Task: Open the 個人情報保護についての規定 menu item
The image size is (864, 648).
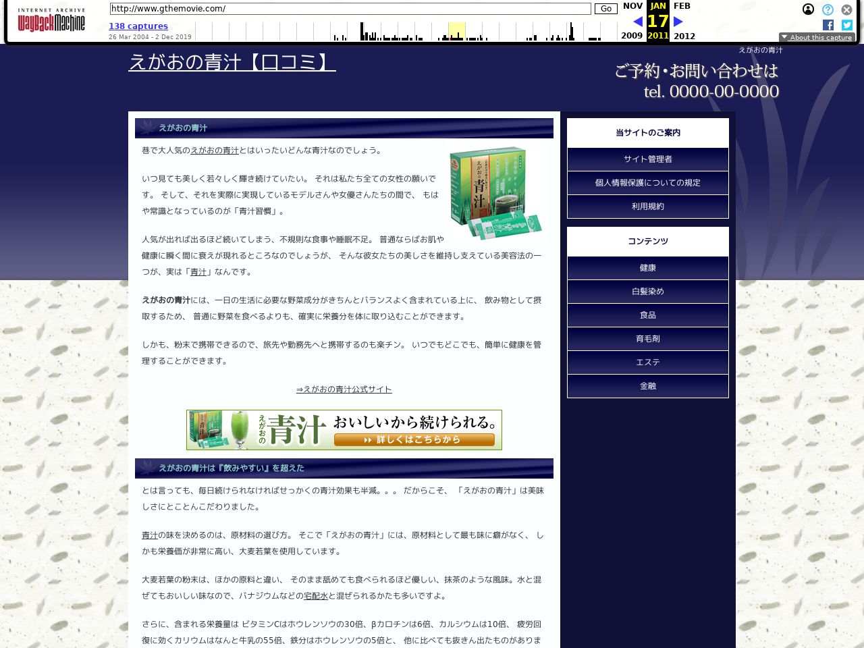Action: pos(647,183)
